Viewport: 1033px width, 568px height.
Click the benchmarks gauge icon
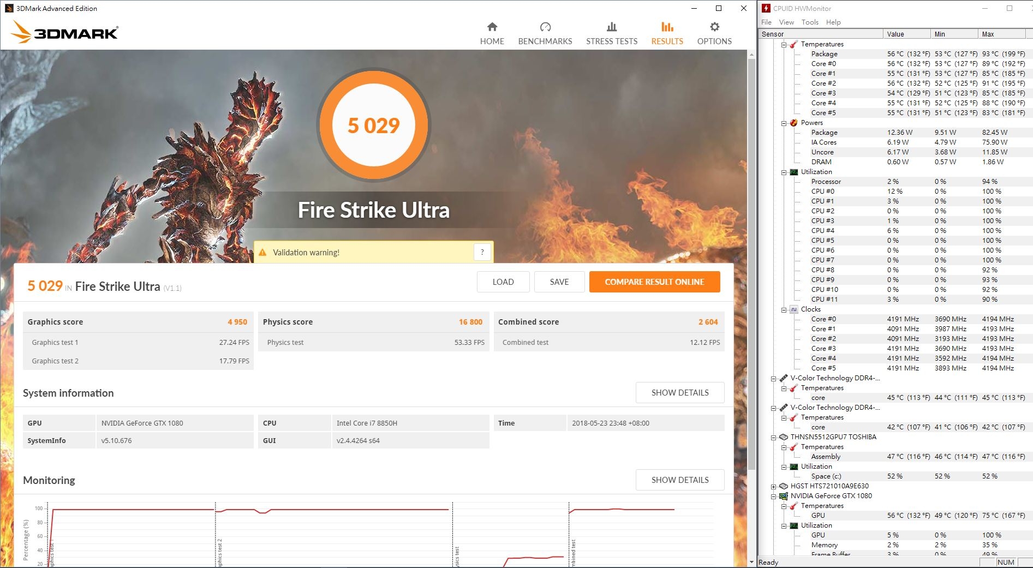point(545,27)
